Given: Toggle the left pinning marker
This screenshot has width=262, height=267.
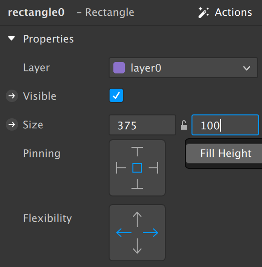Looking at the screenshot, I should (121, 168).
